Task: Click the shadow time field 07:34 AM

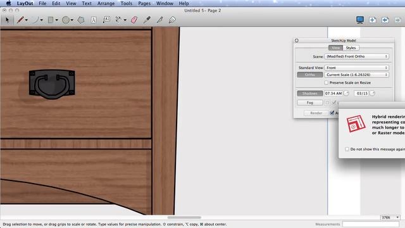Action: tap(333, 93)
